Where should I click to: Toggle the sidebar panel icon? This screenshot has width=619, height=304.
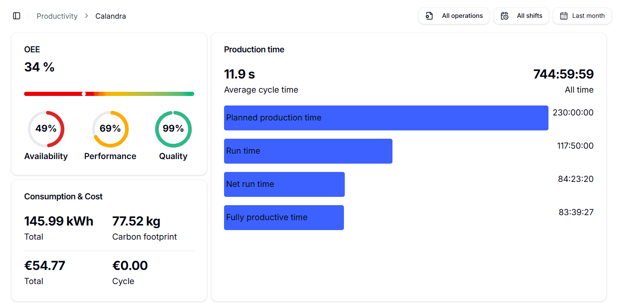(x=17, y=16)
